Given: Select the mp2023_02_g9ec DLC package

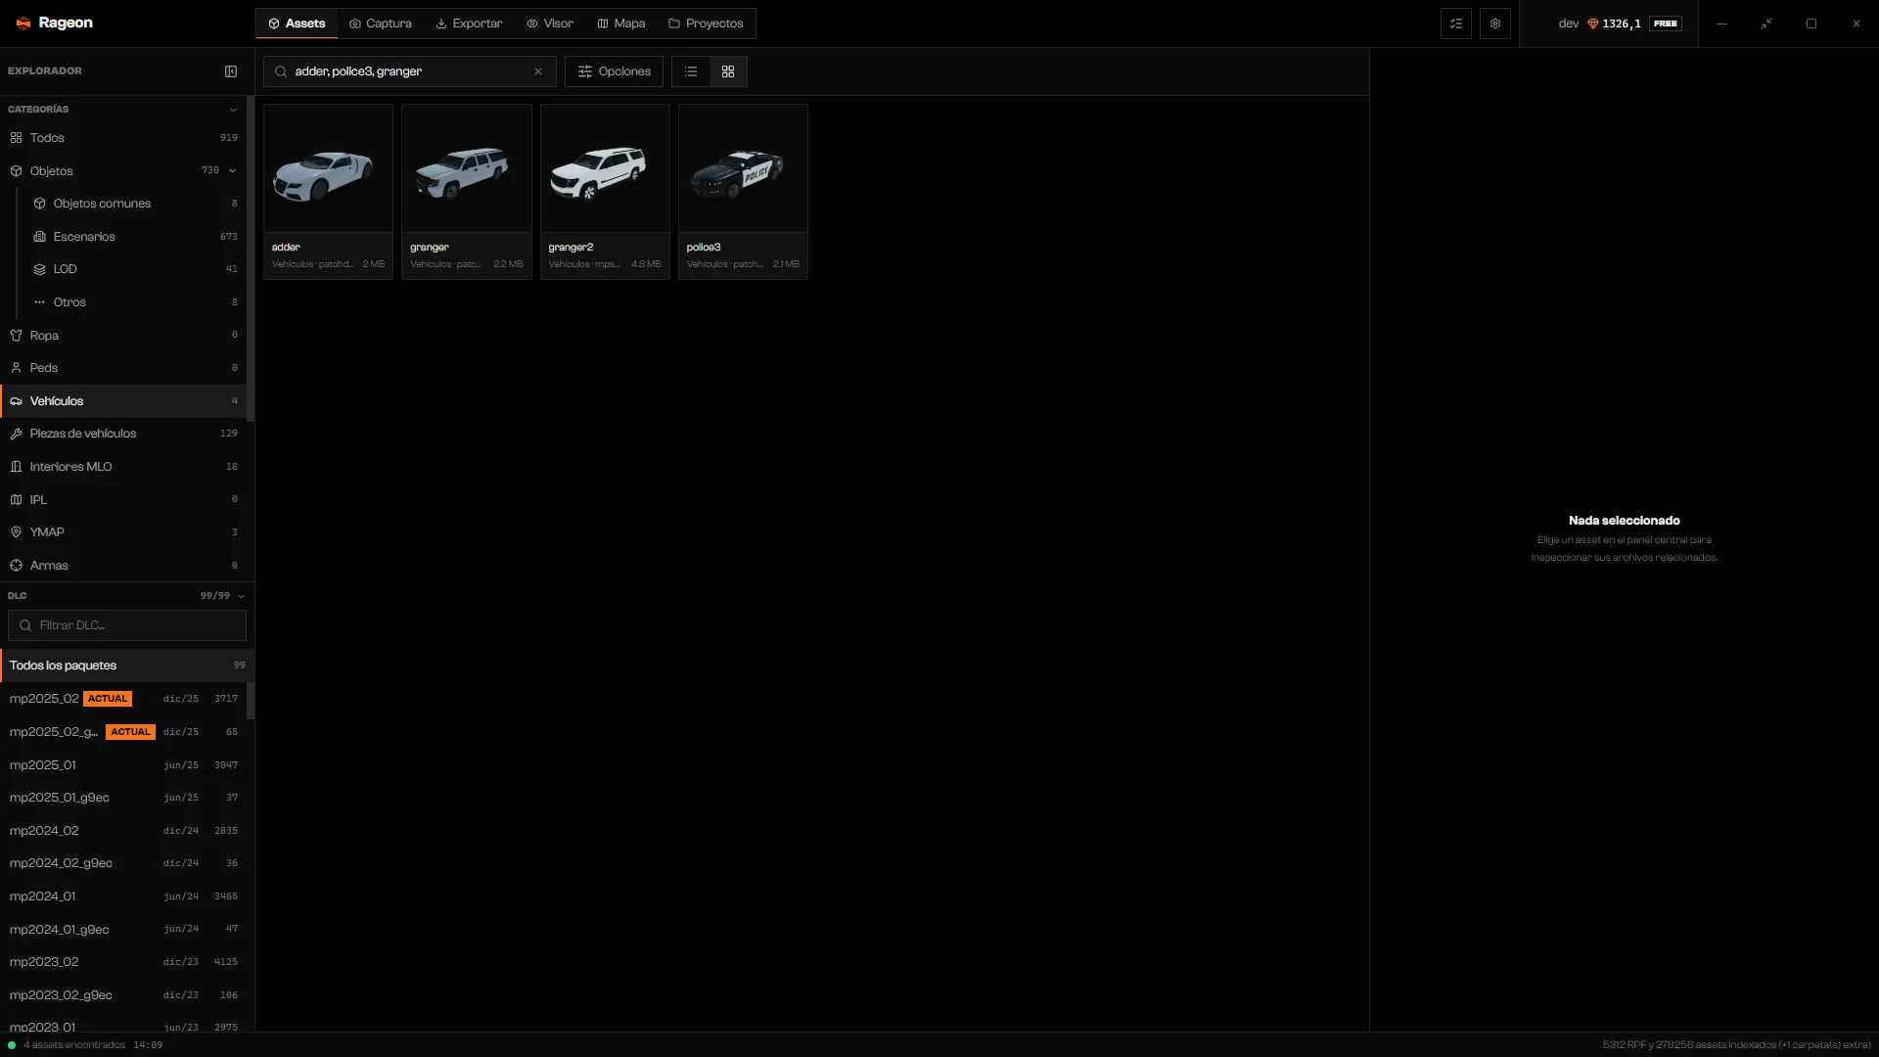Looking at the screenshot, I should click(x=123, y=995).
